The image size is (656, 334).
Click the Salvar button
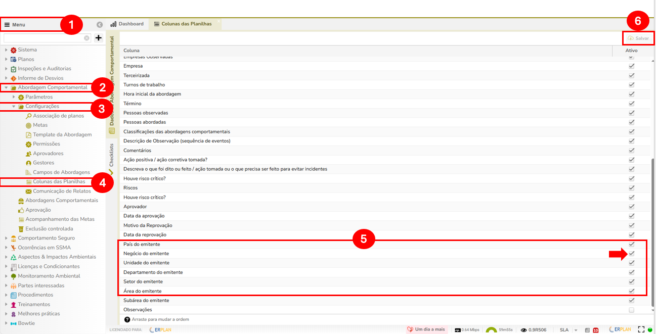638,38
